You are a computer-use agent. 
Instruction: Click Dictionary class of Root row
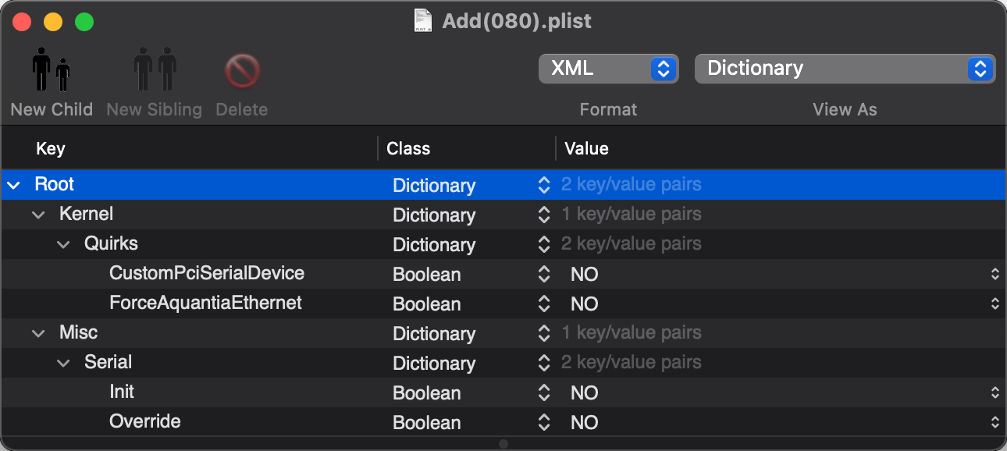[434, 186]
